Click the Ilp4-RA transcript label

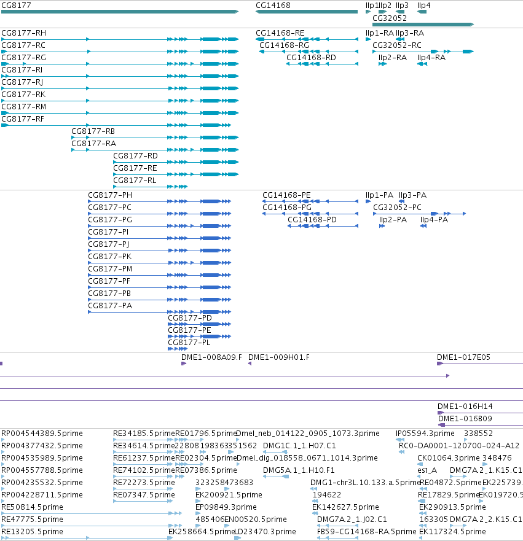tap(431, 58)
